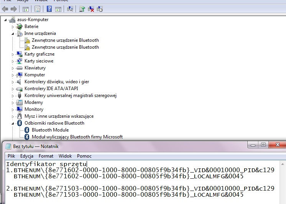Click the Kontrolery IDE ATA/ATAPI icon
The image size is (286, 204).
[x=19, y=89]
